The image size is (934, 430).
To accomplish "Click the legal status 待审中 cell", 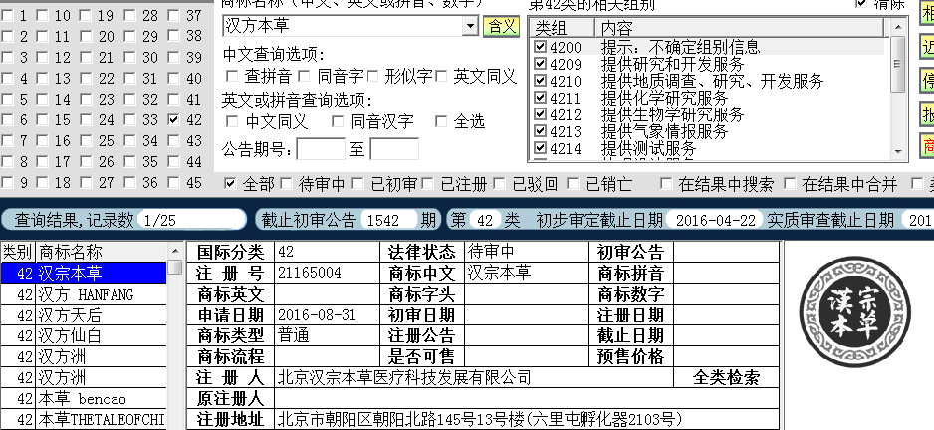I will (x=527, y=252).
